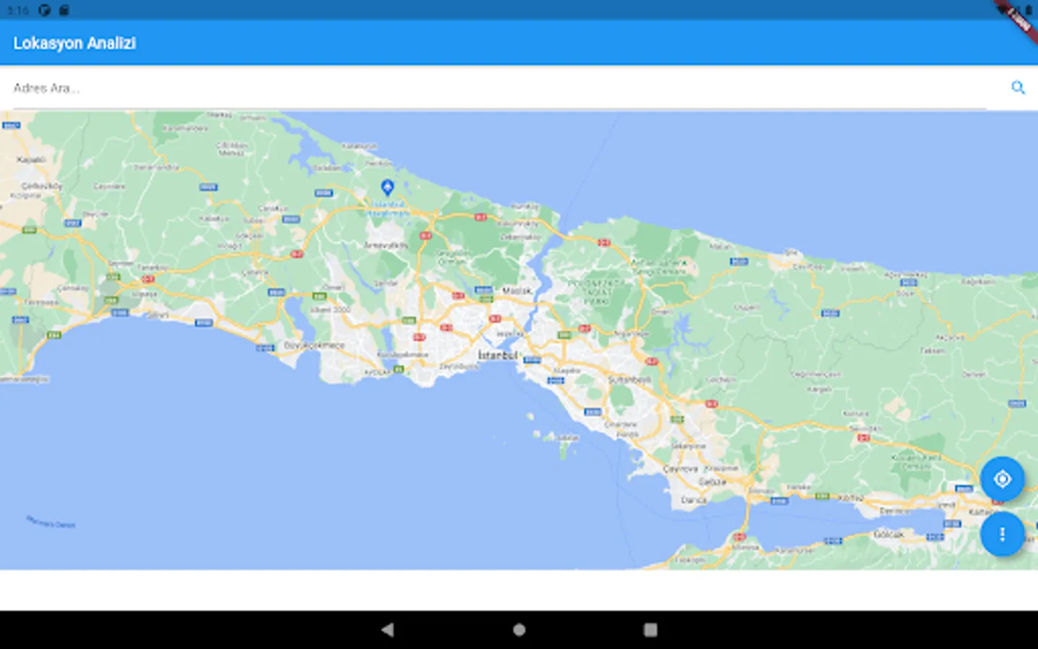Click the 'Lokasyon Analizi' app title
This screenshot has height=649, width=1038.
pos(75,43)
